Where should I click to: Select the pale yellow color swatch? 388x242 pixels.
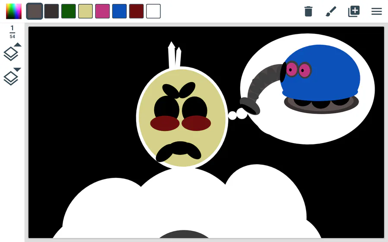tap(85, 11)
